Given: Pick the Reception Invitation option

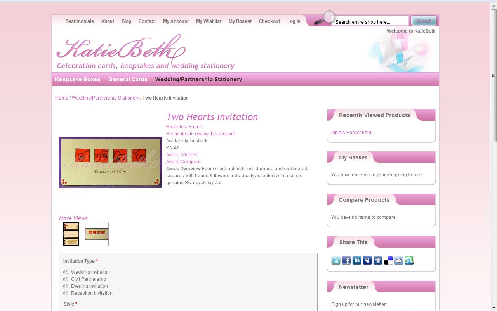Looking at the screenshot, I should (66, 293).
